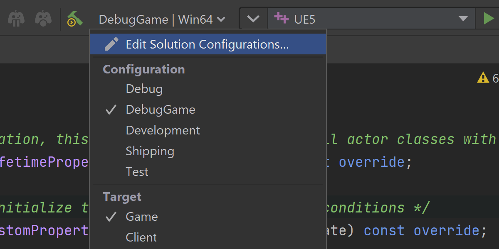Click the pencil icon beside Edit Solution Configurations
The height and width of the screenshot is (249, 499).
[x=111, y=44]
